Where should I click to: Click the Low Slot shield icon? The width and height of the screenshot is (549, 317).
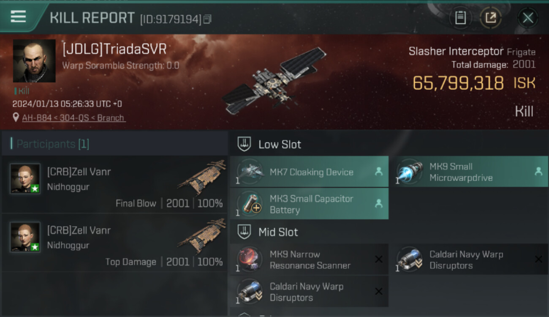coord(244,144)
